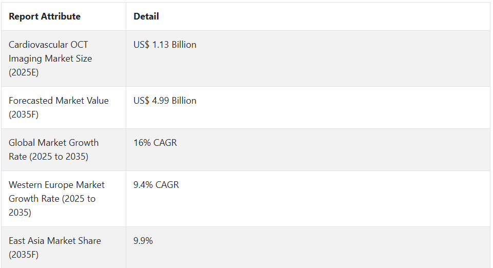Click the word Billion in 2025E row
493x268 pixels.
[x=184, y=45]
